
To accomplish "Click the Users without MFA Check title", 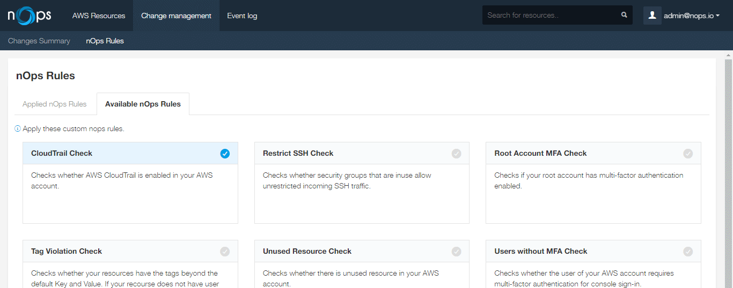I will click(541, 251).
